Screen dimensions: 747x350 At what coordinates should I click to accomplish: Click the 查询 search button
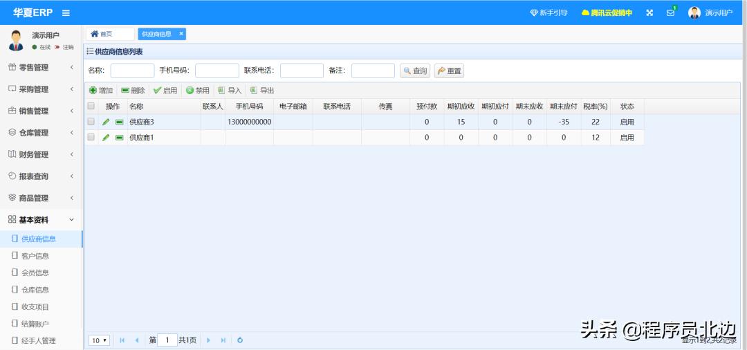coord(415,71)
